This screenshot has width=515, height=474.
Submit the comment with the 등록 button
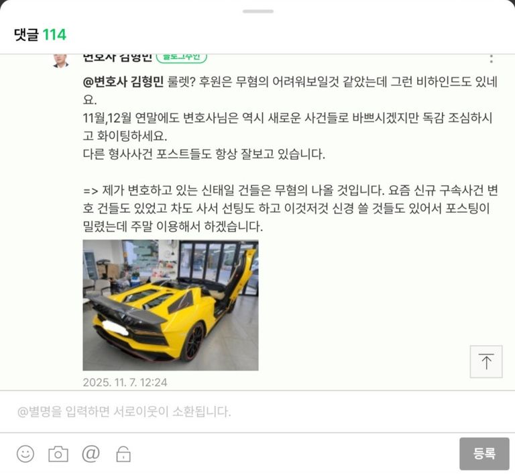pos(484,454)
